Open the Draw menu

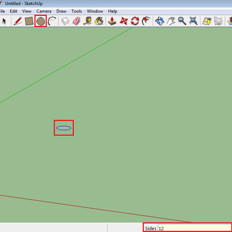tap(61, 11)
